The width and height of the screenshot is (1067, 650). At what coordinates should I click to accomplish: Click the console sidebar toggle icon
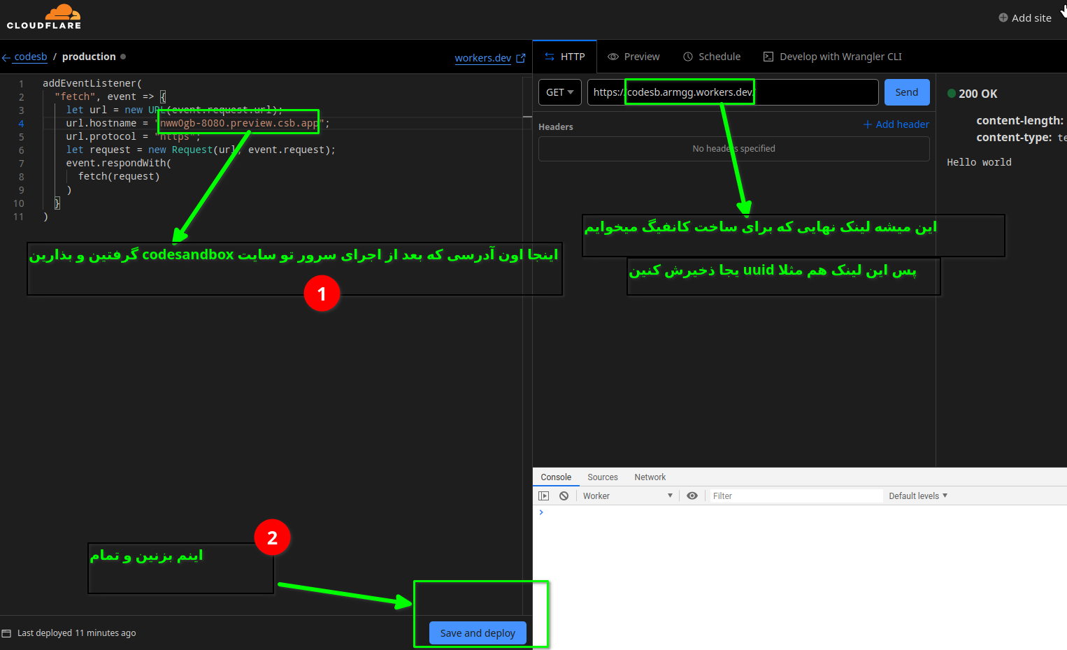pos(544,496)
